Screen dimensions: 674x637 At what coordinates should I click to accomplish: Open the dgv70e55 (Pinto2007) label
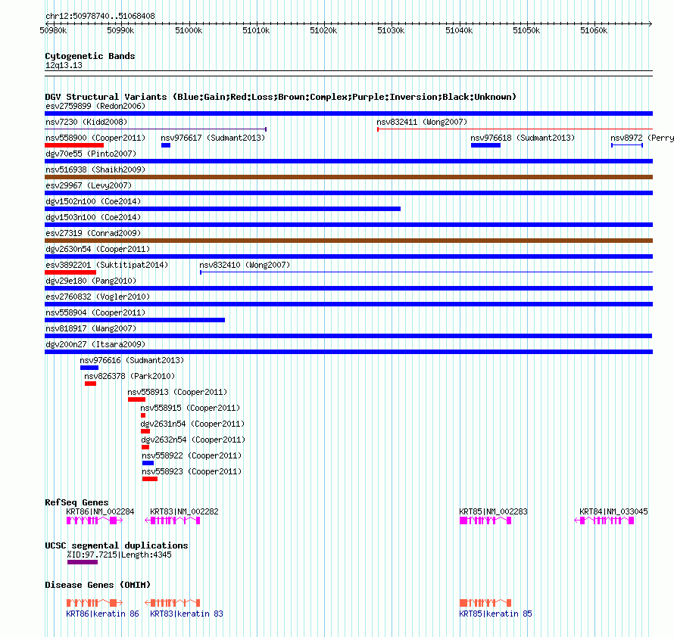[x=91, y=154]
